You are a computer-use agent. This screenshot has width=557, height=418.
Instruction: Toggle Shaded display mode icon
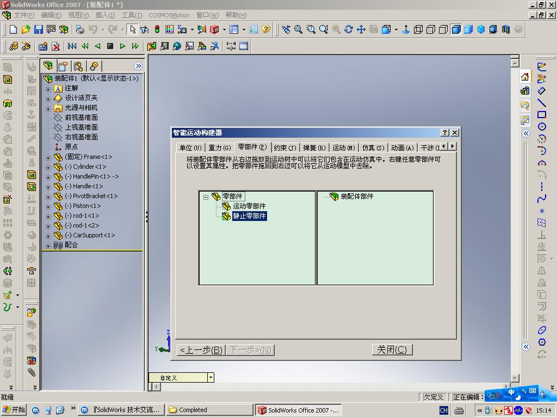tap(468, 29)
